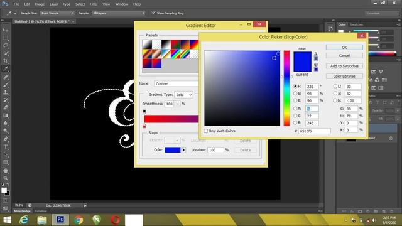Select the Clone Stamp tool
This screenshot has width=402, height=226.
point(6,92)
